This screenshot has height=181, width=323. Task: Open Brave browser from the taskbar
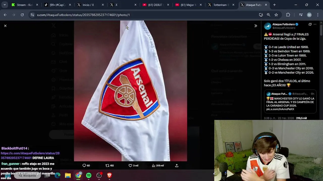[109, 175]
